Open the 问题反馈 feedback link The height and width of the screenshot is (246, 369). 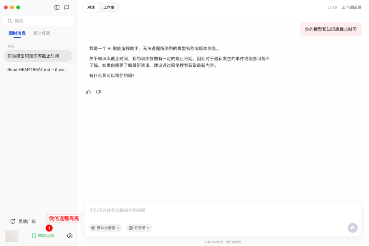[351, 7]
